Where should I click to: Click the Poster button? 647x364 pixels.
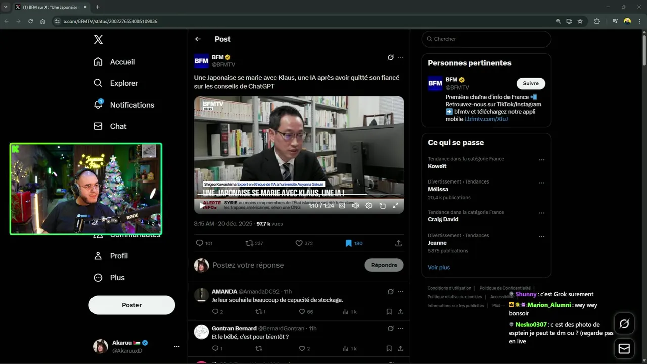132,305
